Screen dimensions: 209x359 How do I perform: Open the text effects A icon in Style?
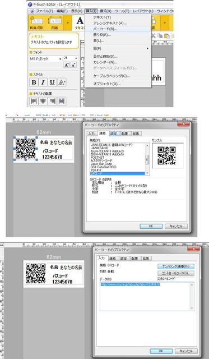pyautogui.click(x=62, y=82)
